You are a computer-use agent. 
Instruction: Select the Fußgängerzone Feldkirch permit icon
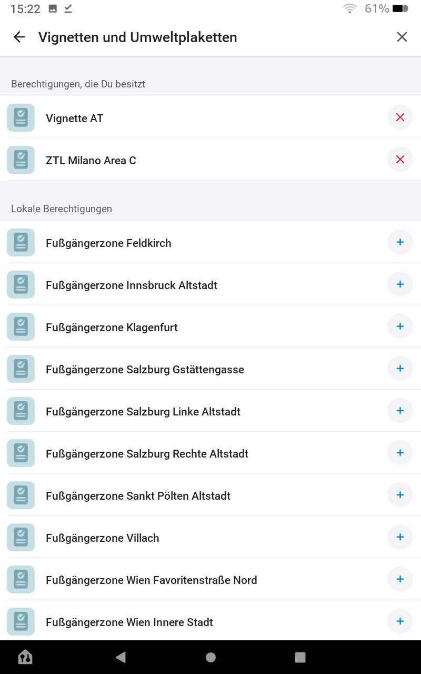coord(21,242)
